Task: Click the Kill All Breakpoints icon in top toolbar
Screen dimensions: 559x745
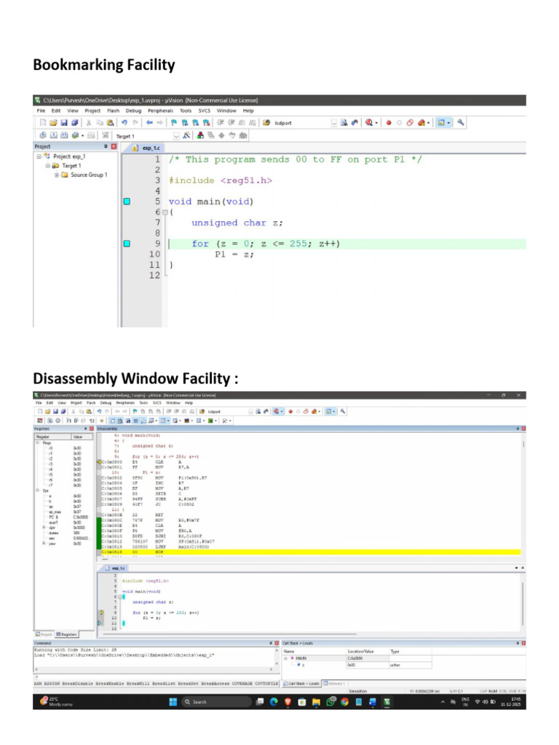Action: 421,122
